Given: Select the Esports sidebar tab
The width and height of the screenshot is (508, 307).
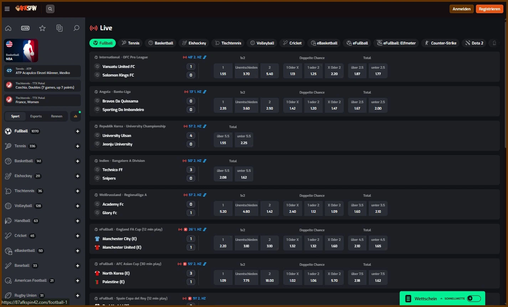Looking at the screenshot, I should (36, 116).
